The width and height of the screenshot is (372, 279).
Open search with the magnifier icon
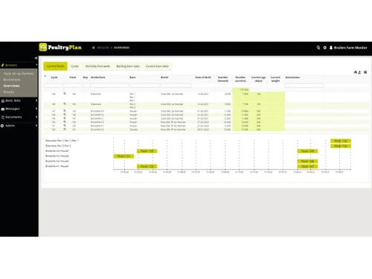tap(318, 48)
